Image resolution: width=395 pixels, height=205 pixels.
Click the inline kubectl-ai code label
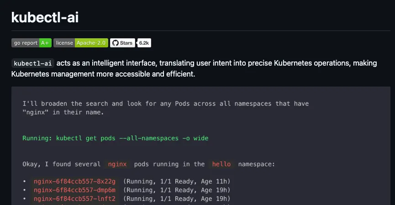tap(33, 63)
